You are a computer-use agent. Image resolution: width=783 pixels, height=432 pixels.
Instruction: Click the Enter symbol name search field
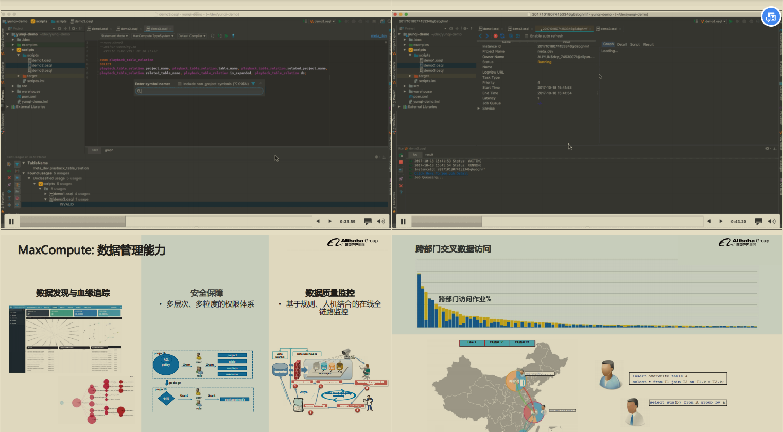199,91
